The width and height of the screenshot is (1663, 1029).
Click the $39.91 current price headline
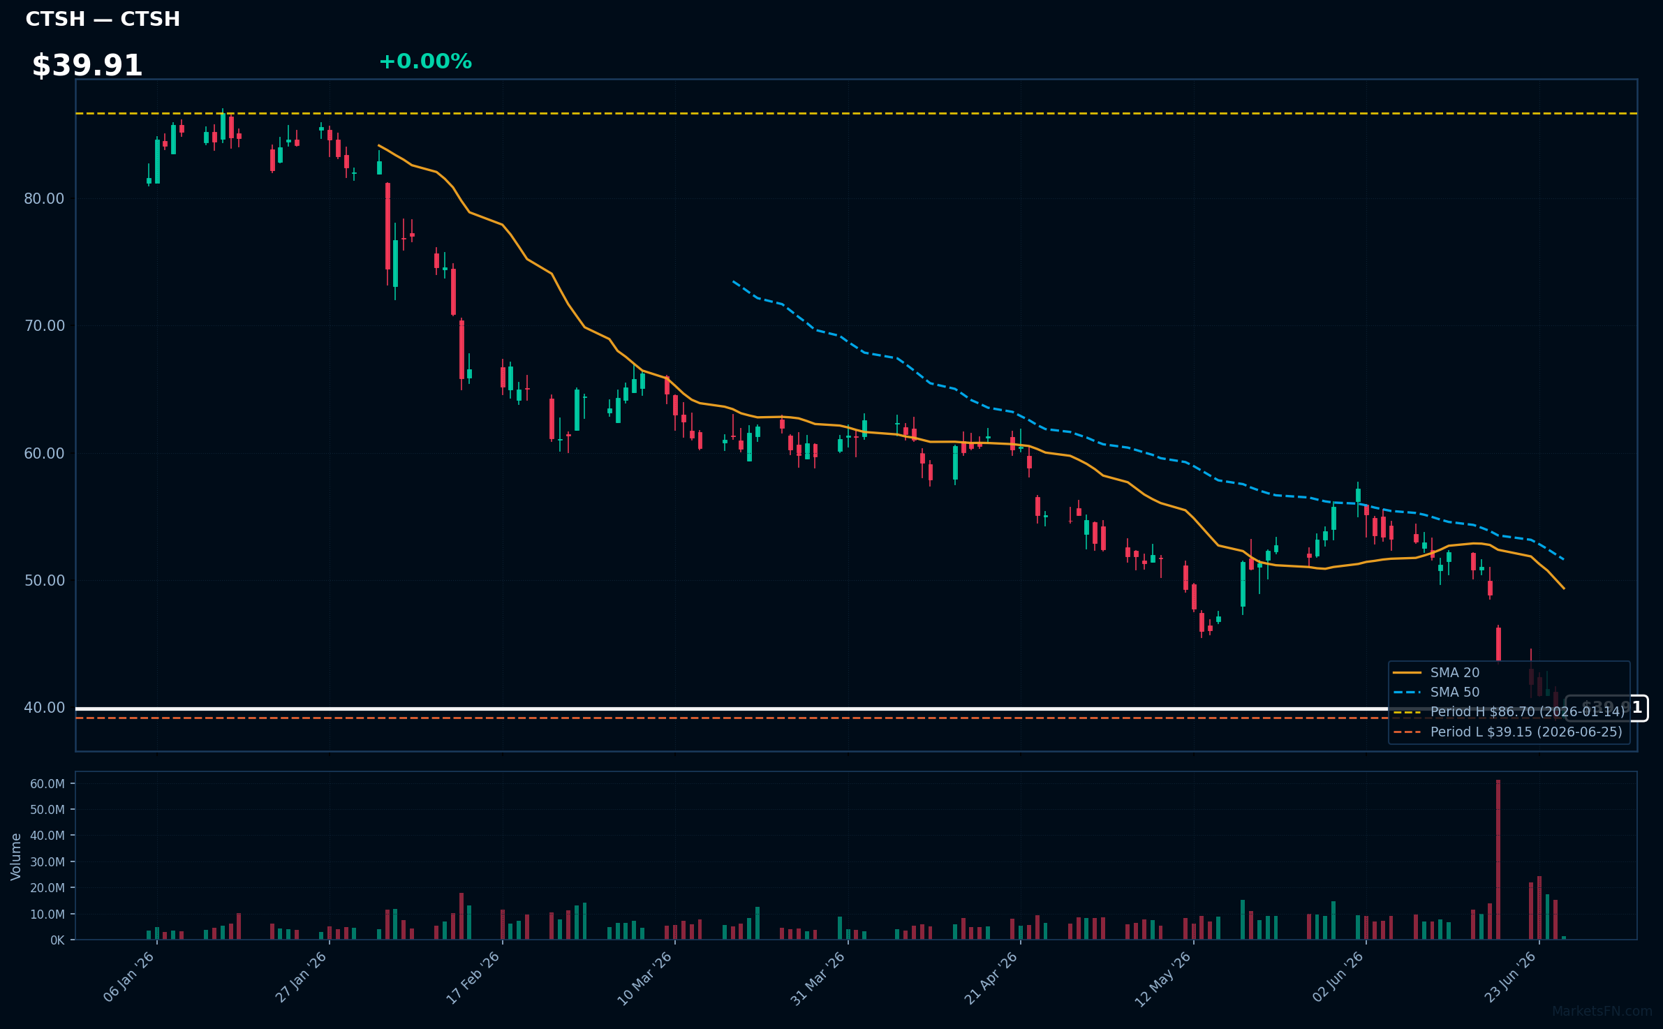point(87,66)
